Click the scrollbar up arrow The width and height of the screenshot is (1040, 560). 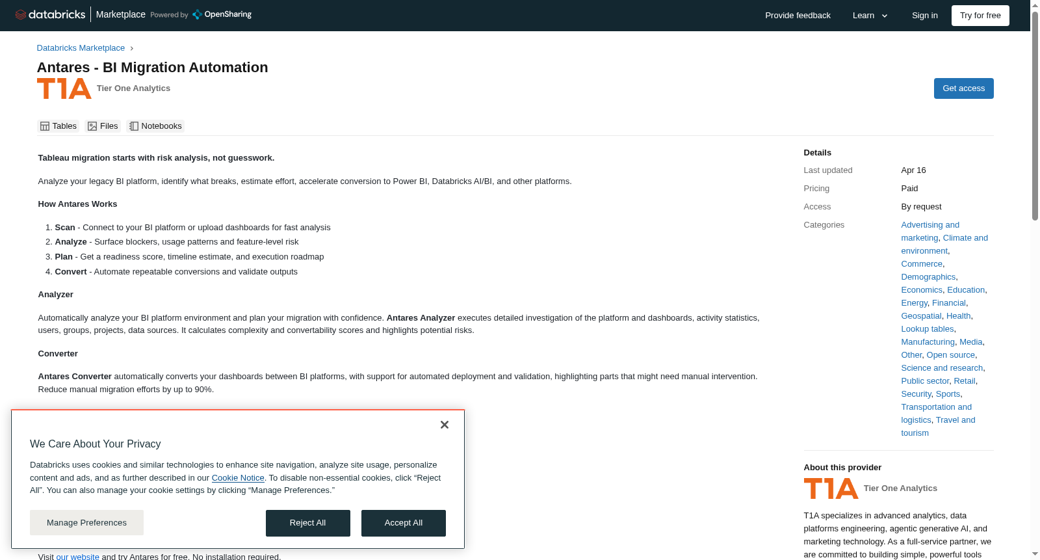[1035, 5]
